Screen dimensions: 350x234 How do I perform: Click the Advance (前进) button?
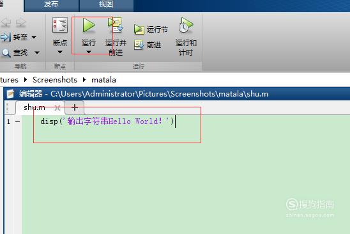[148, 45]
